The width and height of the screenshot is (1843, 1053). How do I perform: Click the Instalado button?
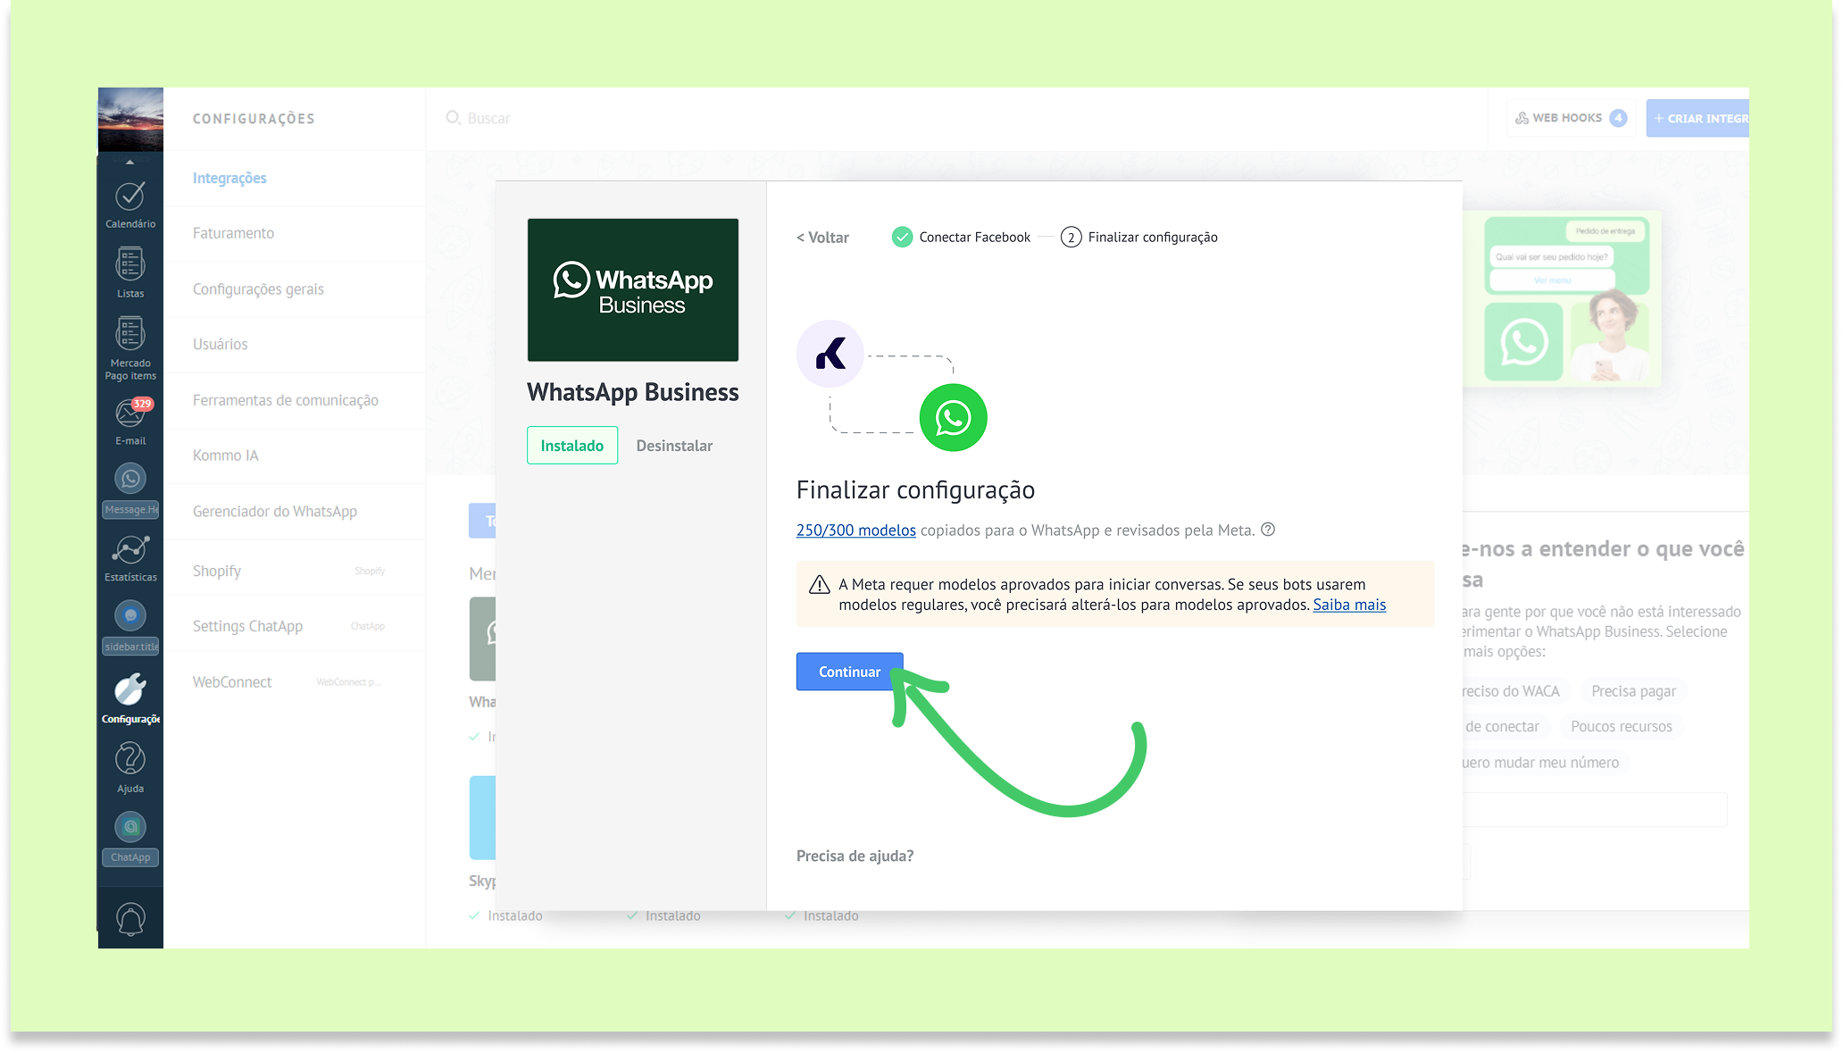pos(572,446)
